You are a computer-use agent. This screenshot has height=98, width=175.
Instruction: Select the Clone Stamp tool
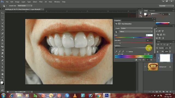click(2, 40)
